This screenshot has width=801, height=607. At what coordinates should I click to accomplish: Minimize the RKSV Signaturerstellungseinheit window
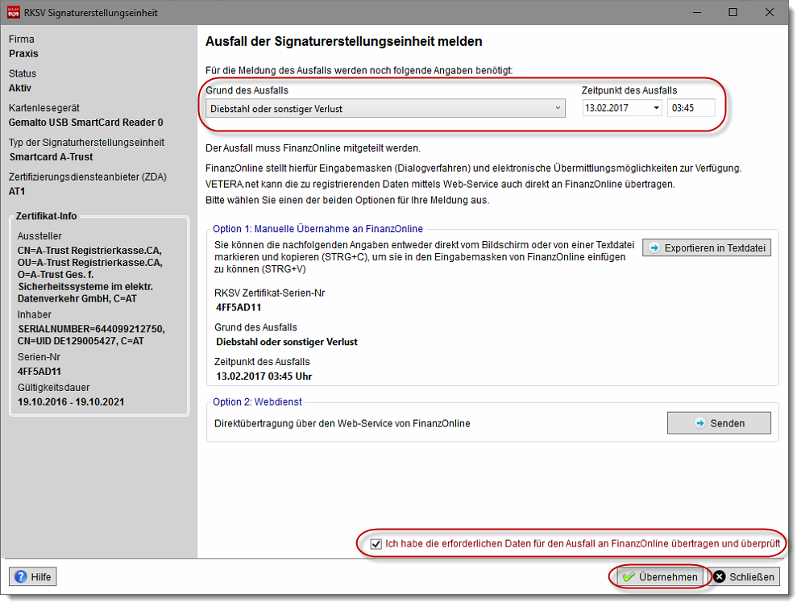click(695, 13)
